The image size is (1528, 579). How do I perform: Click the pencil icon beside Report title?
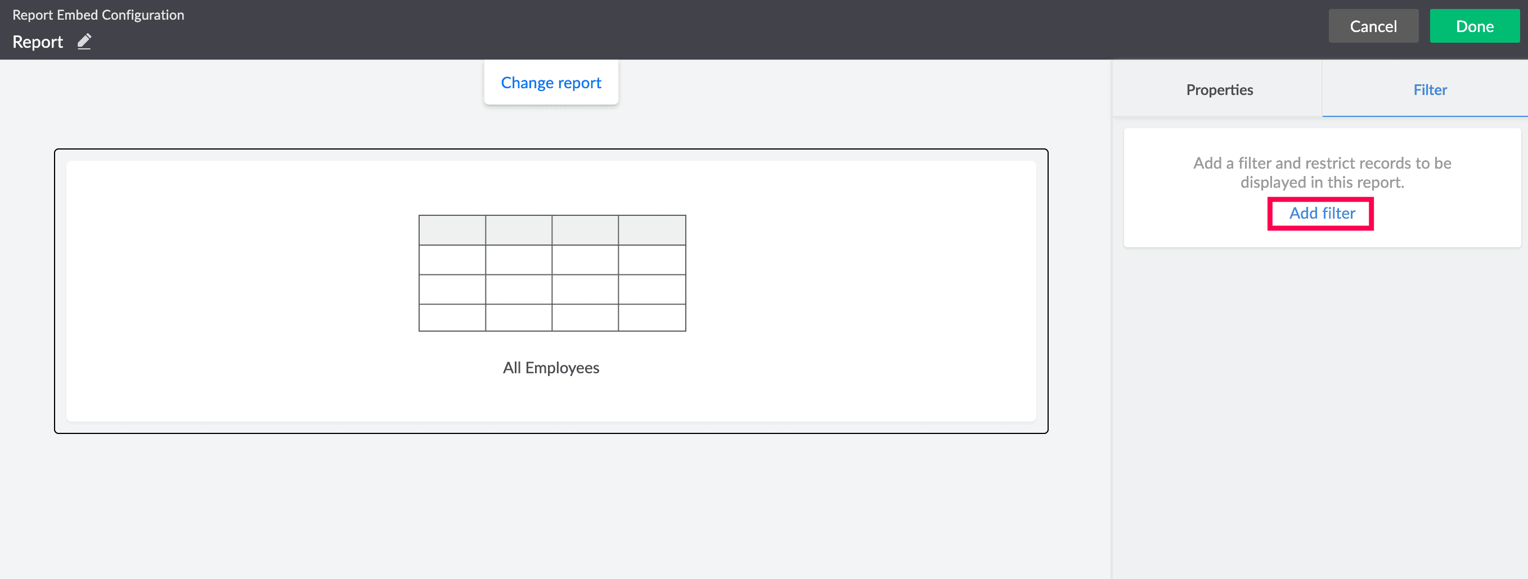pyautogui.click(x=84, y=42)
